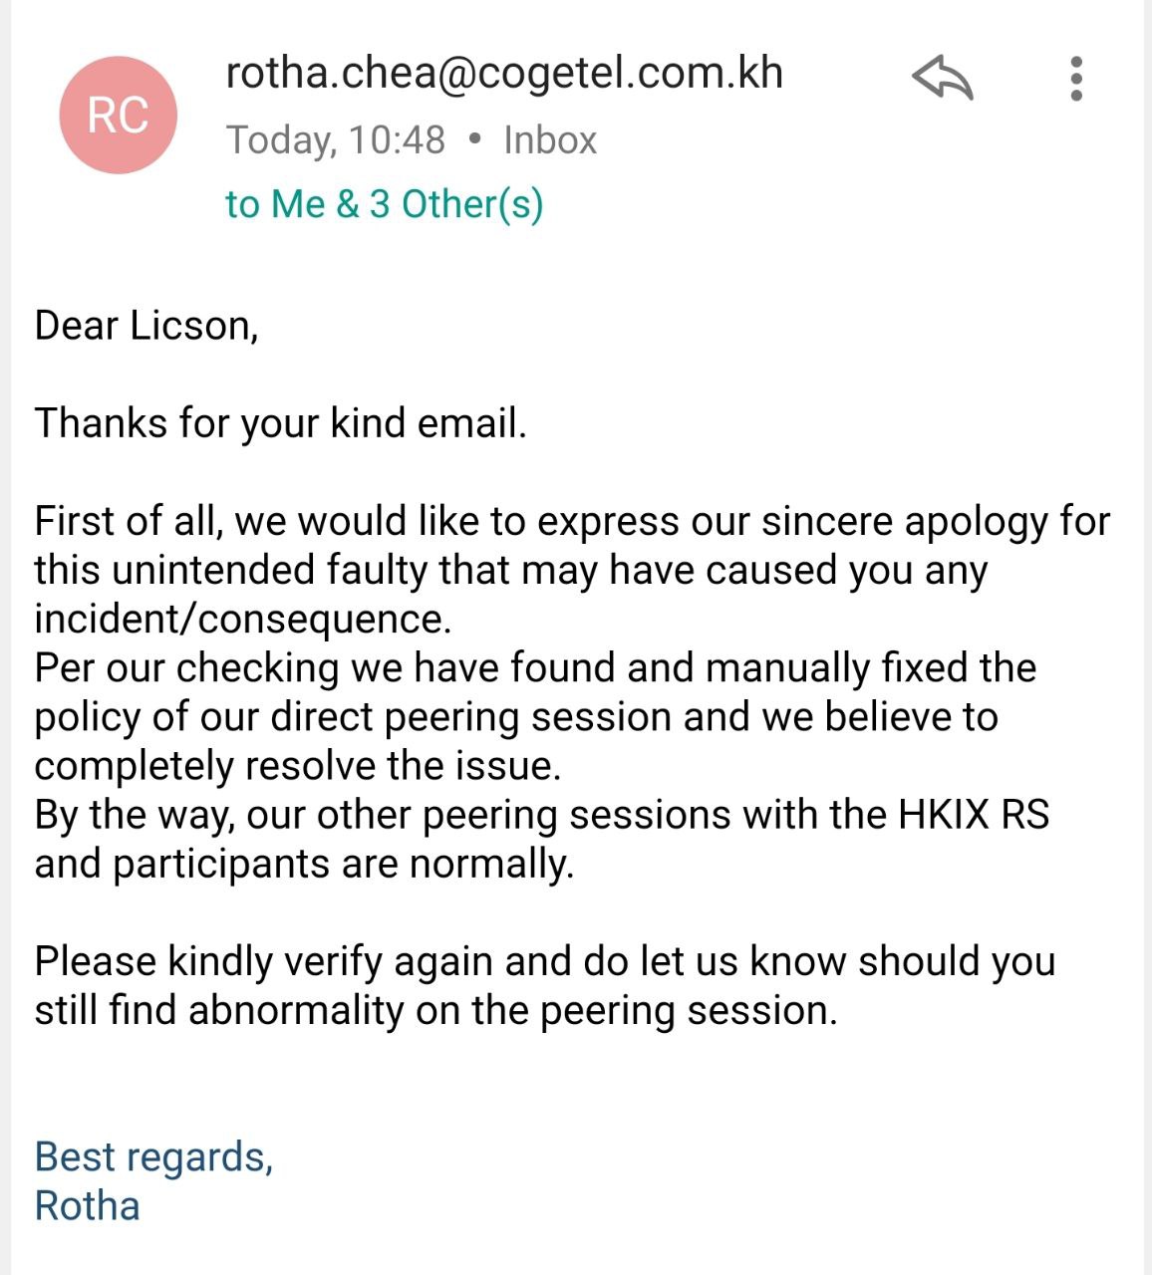
Task: Tap the line starting 'First of all, we would'
Action: 572,521
